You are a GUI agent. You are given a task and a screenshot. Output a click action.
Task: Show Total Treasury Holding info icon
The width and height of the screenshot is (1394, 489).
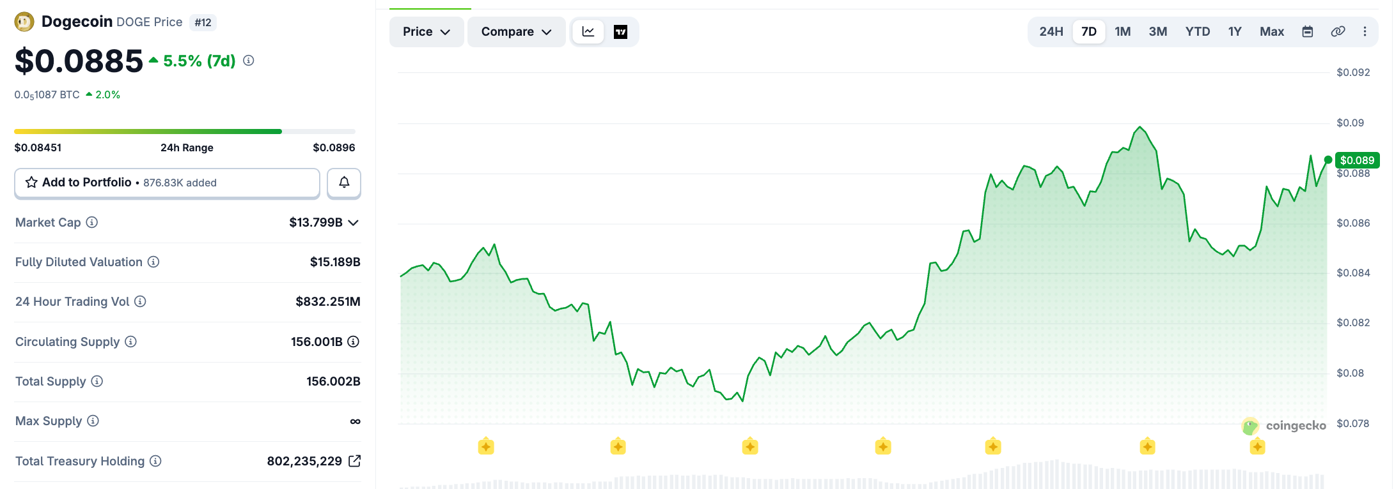click(x=155, y=461)
